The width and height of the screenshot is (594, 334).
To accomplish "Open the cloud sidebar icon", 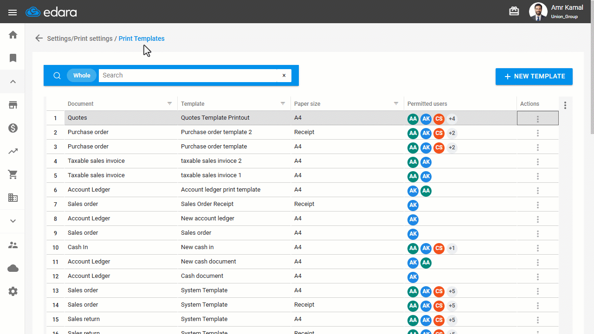I will (13, 268).
